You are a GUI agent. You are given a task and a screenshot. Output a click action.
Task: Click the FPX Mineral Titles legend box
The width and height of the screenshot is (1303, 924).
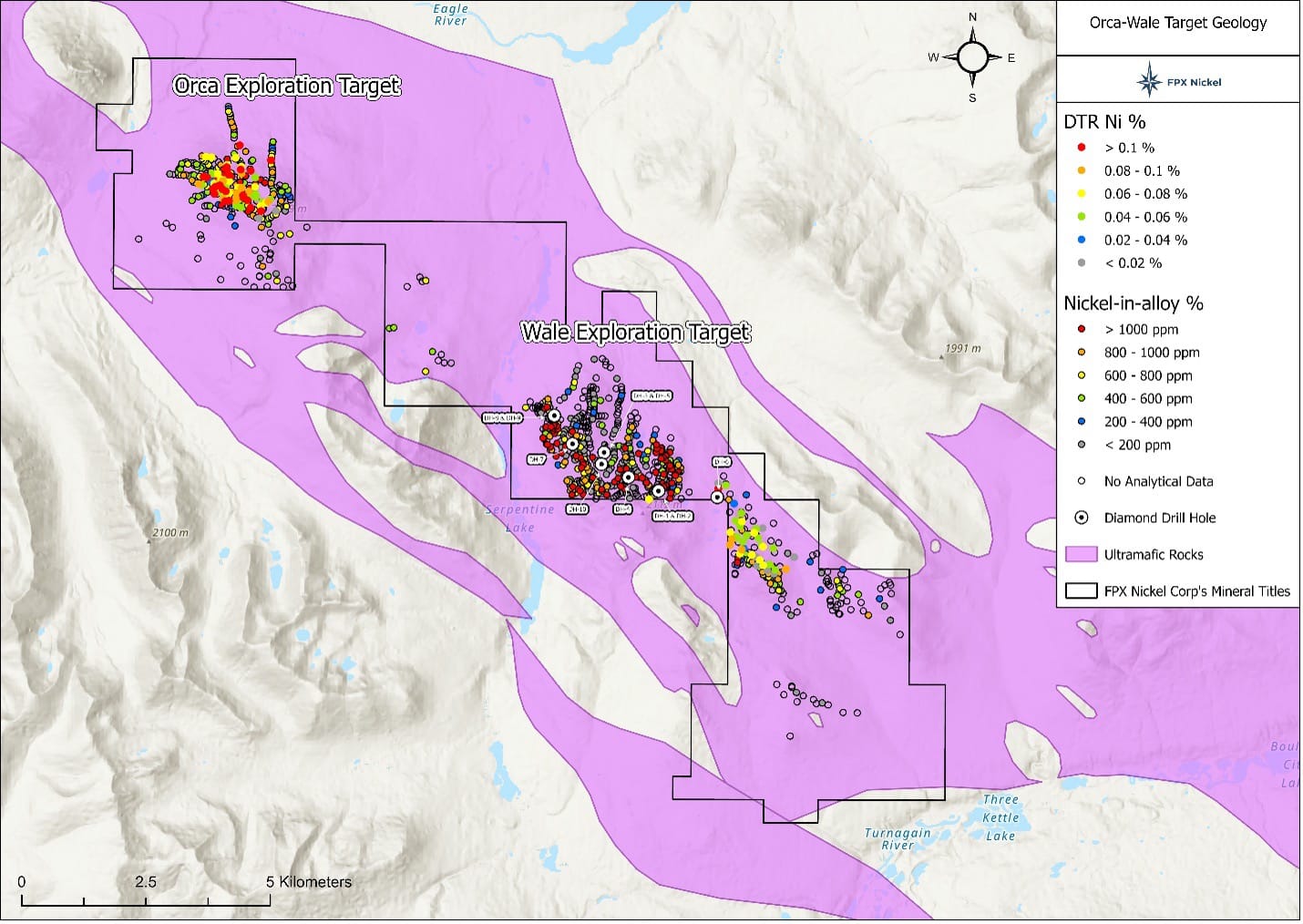point(1082,590)
